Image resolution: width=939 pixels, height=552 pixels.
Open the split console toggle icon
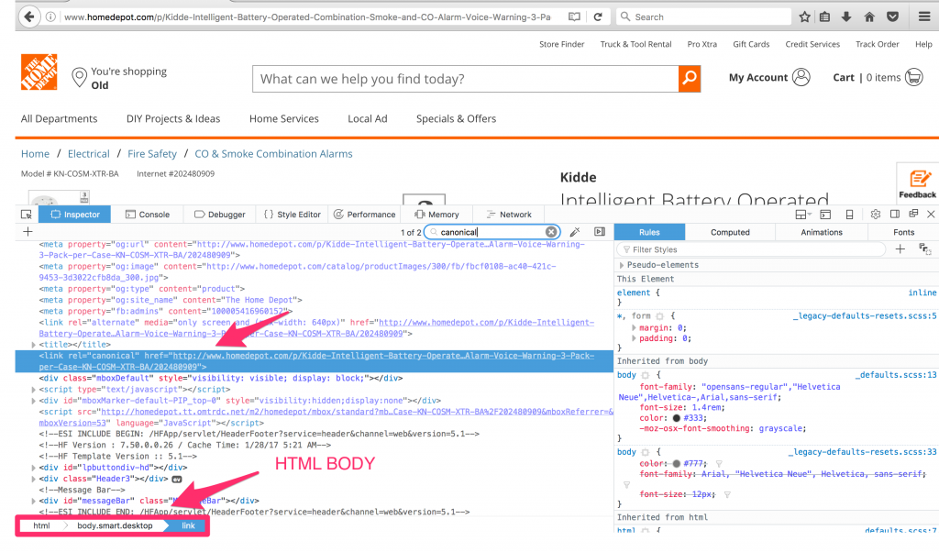[825, 215]
